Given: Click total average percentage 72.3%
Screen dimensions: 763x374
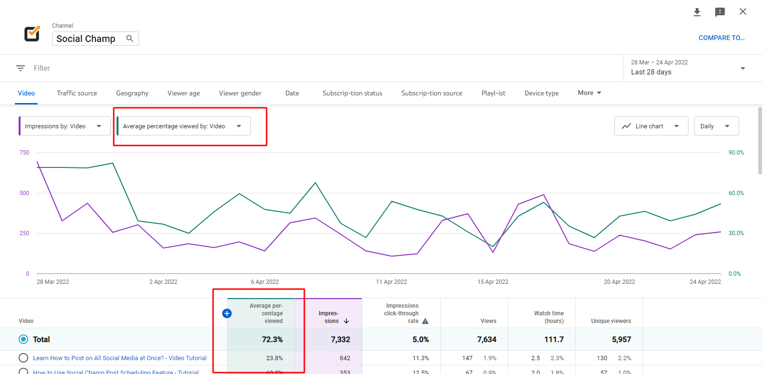Looking at the screenshot, I should tap(272, 340).
